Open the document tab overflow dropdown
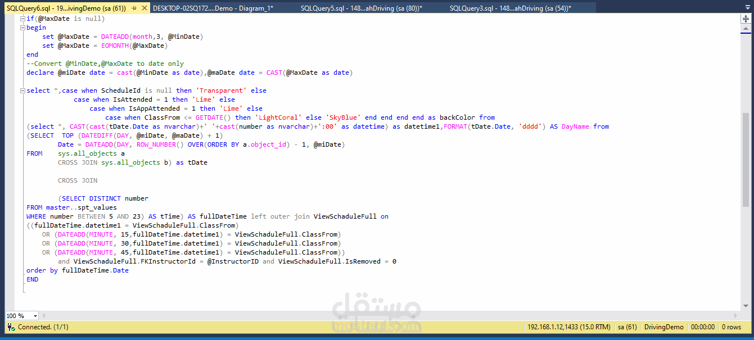 click(747, 8)
